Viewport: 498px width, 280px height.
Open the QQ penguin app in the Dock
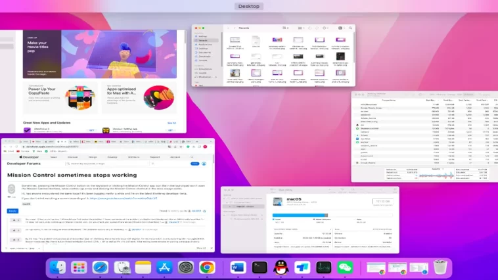pos(281,268)
